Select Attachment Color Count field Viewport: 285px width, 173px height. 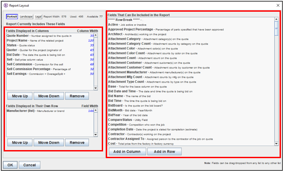[191, 53]
